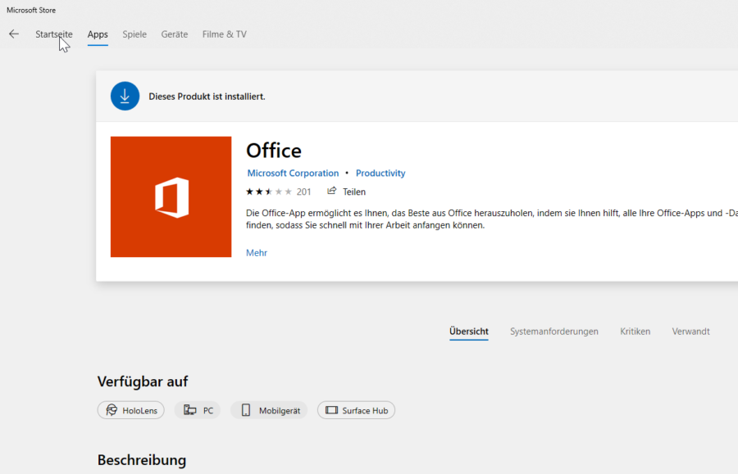Switch to the Systemanforderungen section
Image resolution: width=738 pixels, height=474 pixels.
coord(554,332)
